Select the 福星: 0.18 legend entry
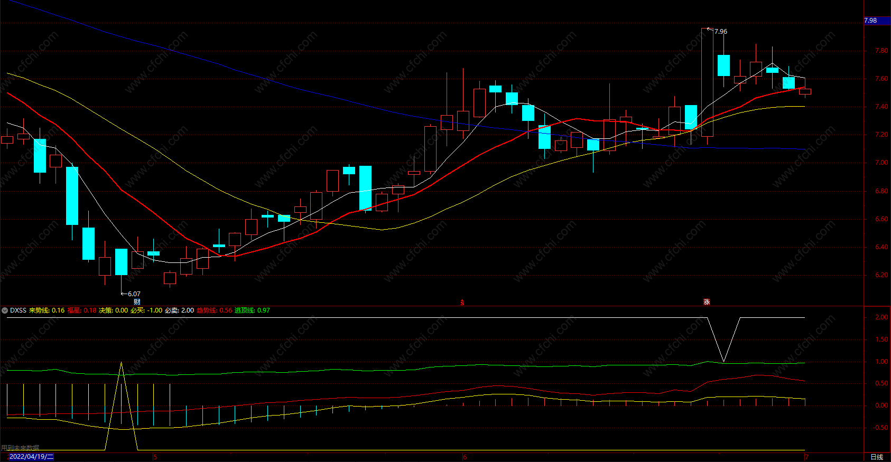The height and width of the screenshot is (462, 891). click(82, 310)
